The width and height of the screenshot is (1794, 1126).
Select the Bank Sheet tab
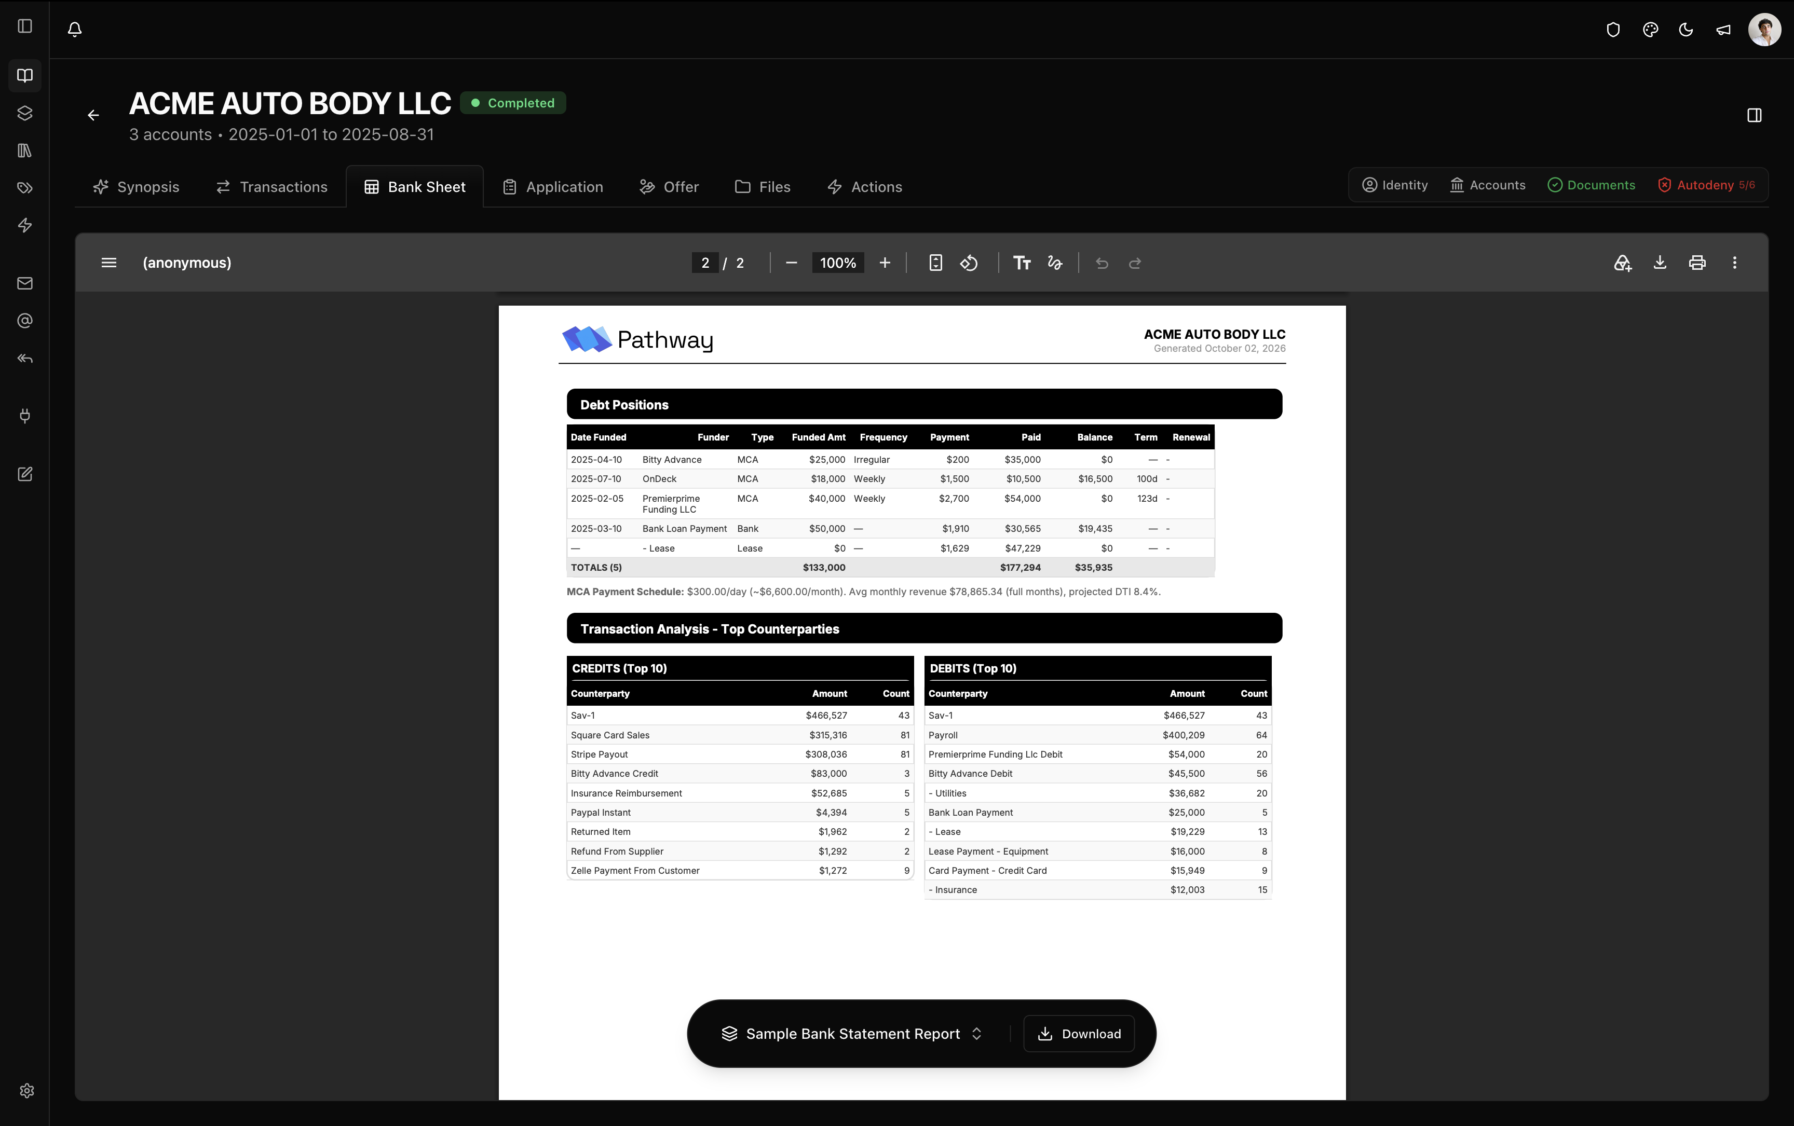(x=414, y=187)
